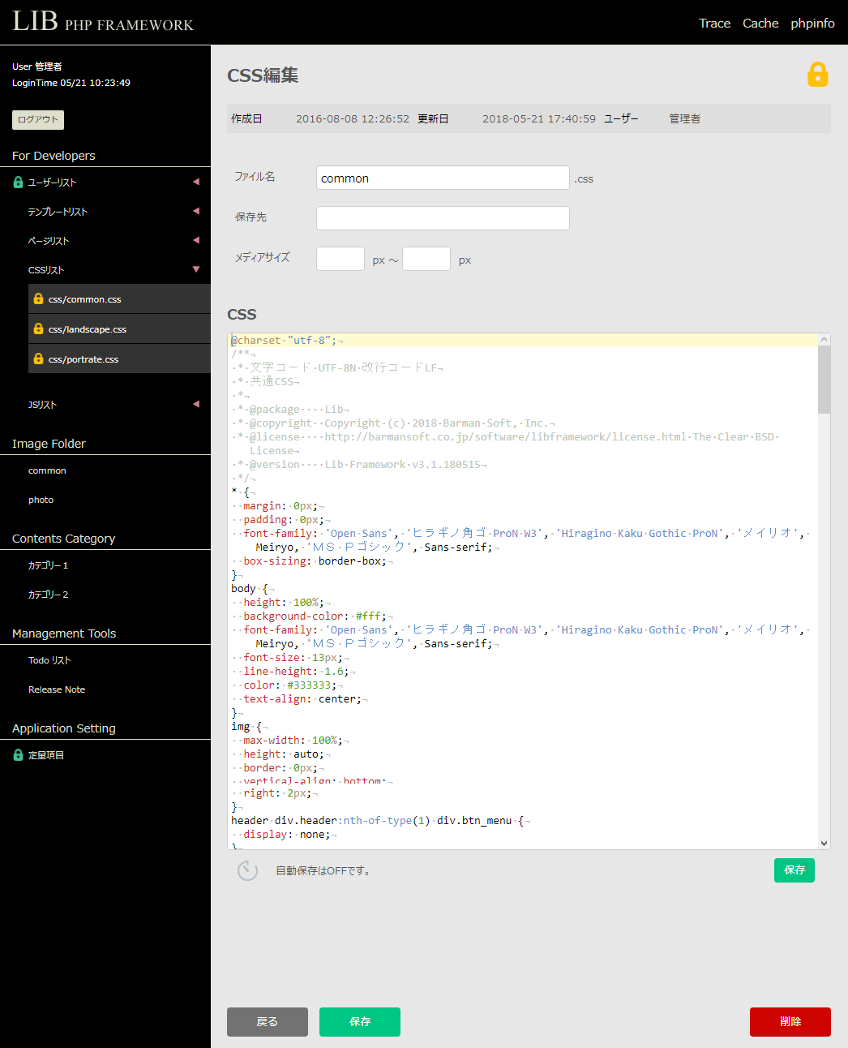Screen dimensions: 848x1048
Task: Click the CSS editor scroll-down arrow
Action: tap(824, 843)
